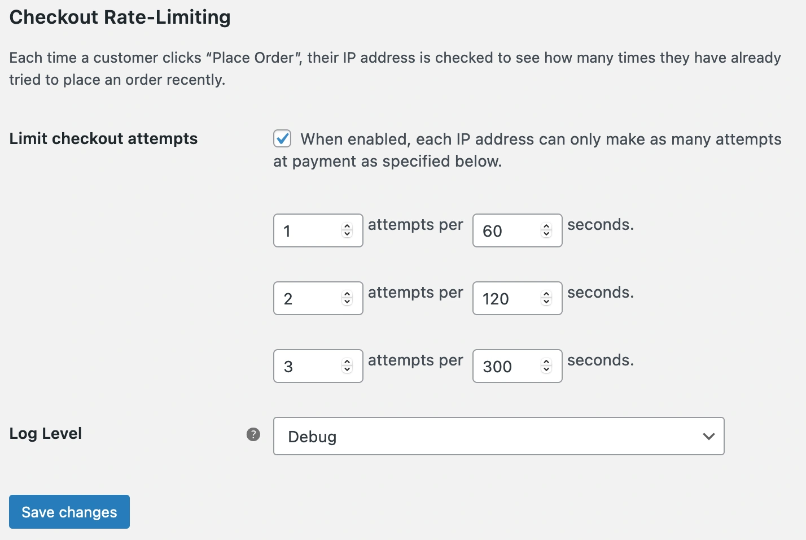Image resolution: width=806 pixels, height=540 pixels.
Task: Click the help icon beside Log Level
Action: click(x=253, y=434)
